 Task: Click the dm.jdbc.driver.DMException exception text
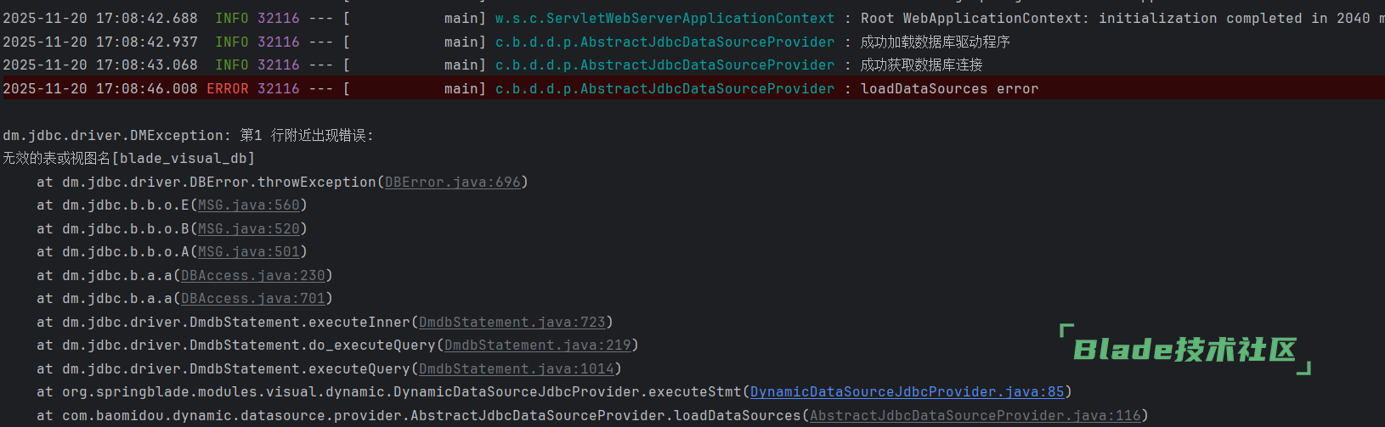tap(115, 136)
